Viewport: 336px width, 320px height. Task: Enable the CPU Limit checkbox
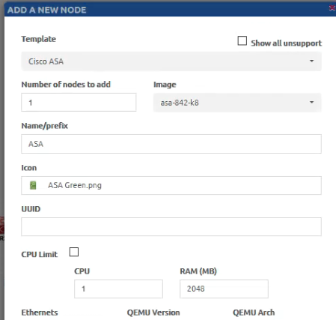[x=74, y=252]
